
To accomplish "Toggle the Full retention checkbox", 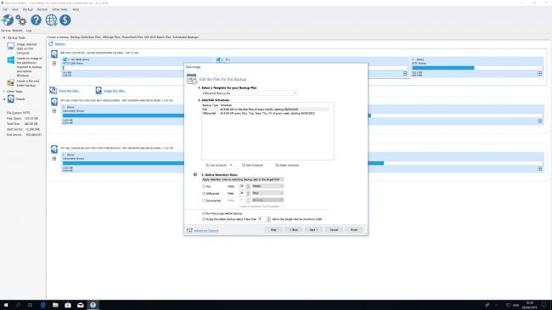I will [x=204, y=186].
